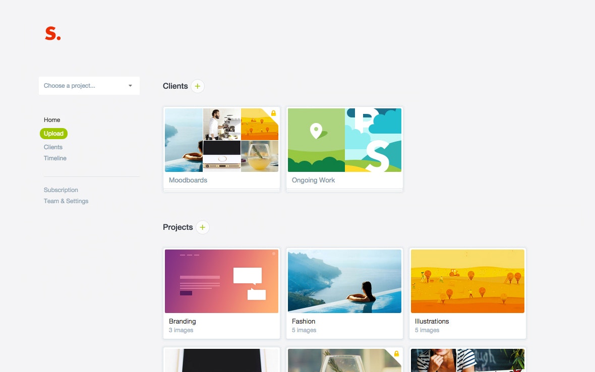Create a new project using the plus icon

[202, 227]
